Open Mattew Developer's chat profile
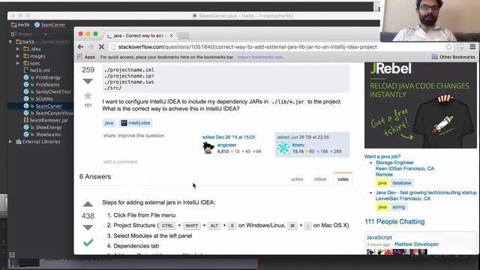Image resolution: width=480 pixels, height=270 pixels. tap(416, 244)
